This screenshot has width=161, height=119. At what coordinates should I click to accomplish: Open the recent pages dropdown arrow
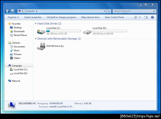tap(16, 11)
